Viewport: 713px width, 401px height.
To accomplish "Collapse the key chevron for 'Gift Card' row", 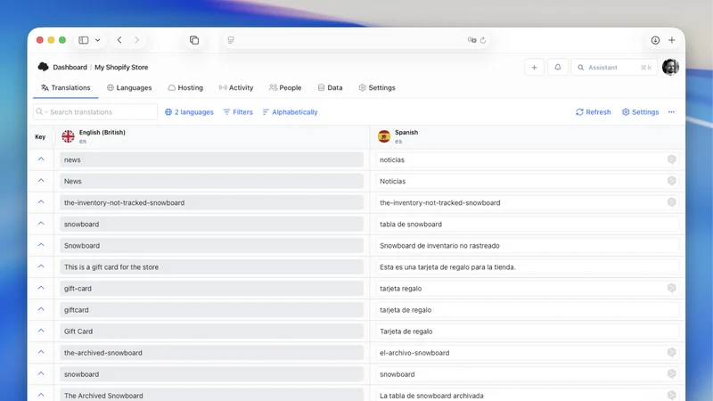I will pyautogui.click(x=41, y=331).
